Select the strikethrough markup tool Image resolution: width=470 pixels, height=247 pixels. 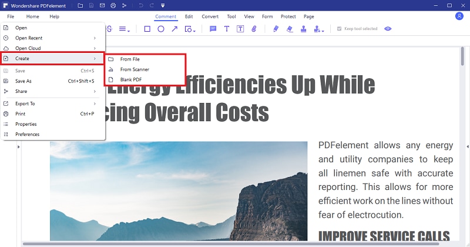109,29
